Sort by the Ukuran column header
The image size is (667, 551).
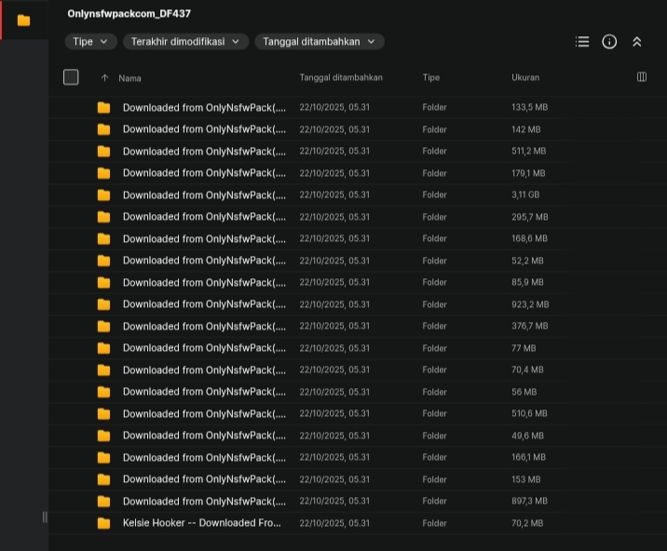[x=525, y=77]
